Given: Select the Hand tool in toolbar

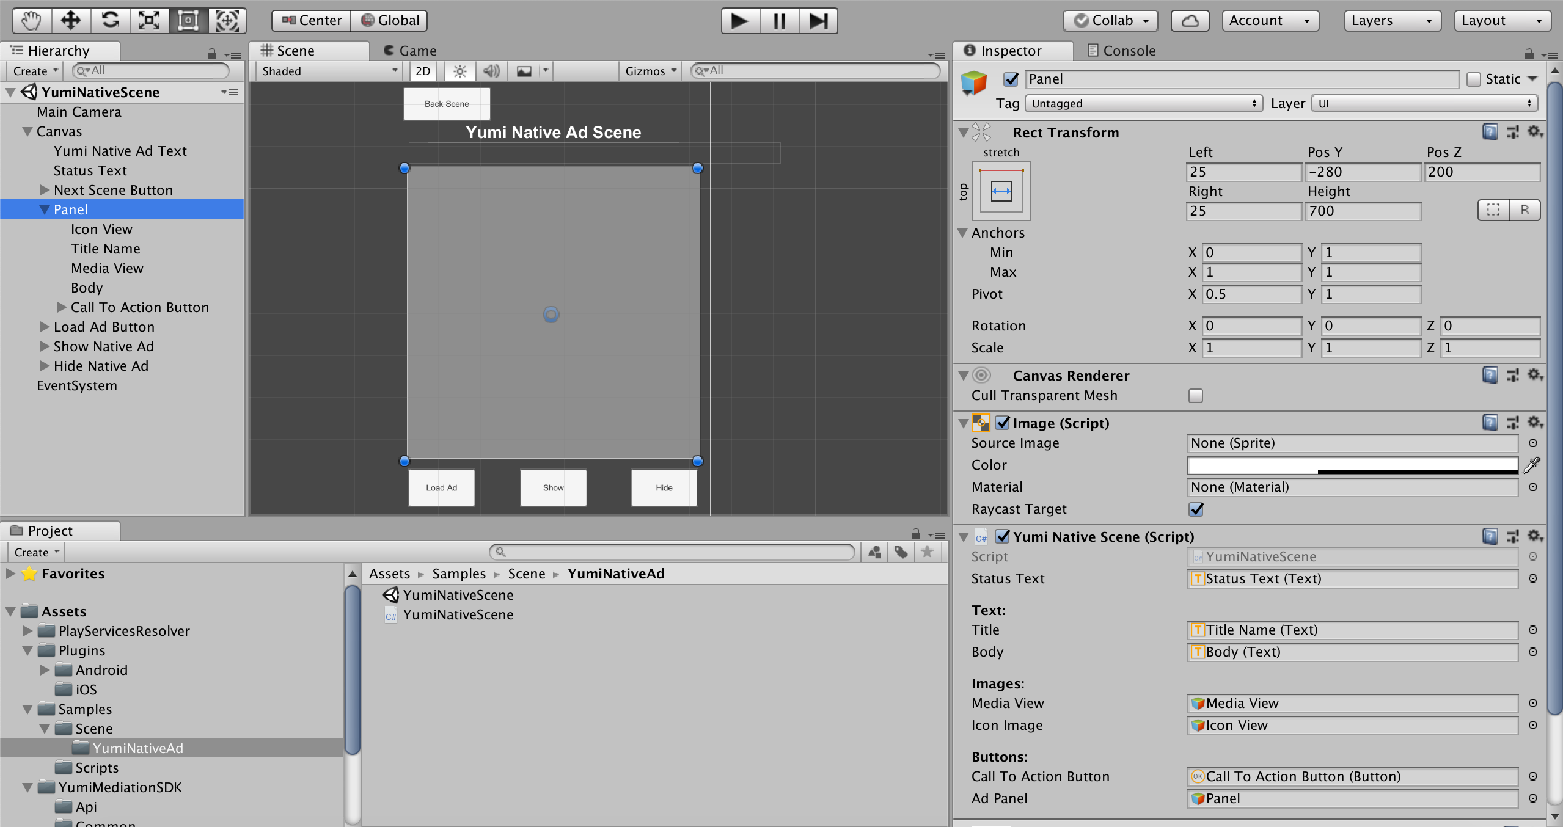Looking at the screenshot, I should click(31, 20).
